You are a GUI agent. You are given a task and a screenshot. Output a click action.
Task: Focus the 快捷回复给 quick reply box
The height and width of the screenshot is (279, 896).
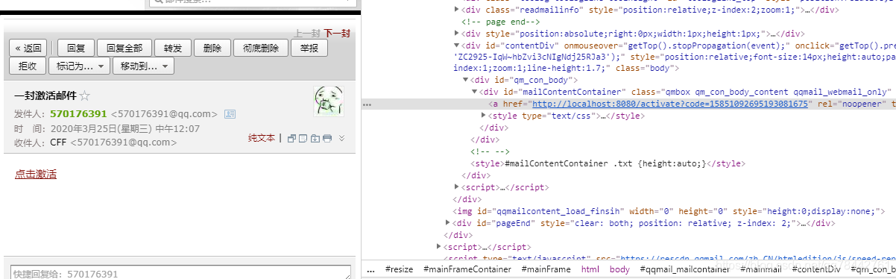pos(180,273)
